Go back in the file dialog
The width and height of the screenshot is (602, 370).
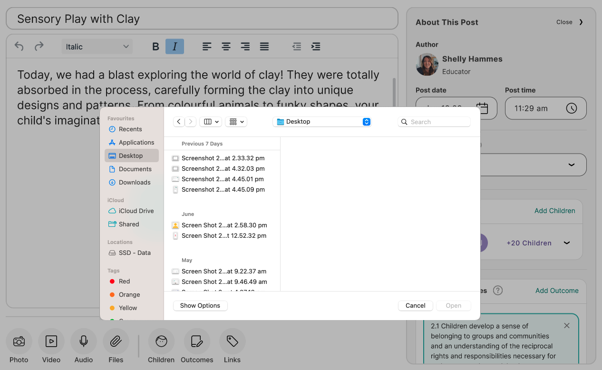point(179,122)
